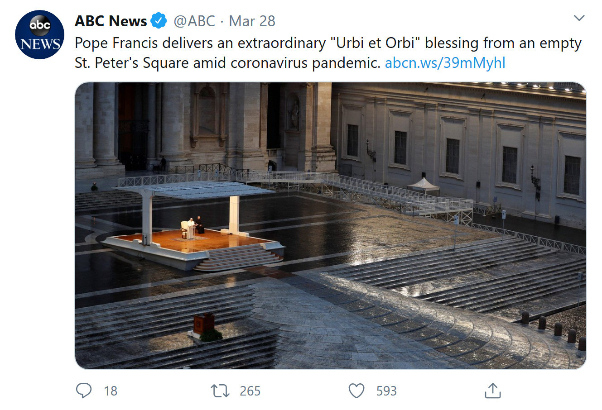Click the blue verified badge
The height and width of the screenshot is (410, 602).
coord(159,21)
